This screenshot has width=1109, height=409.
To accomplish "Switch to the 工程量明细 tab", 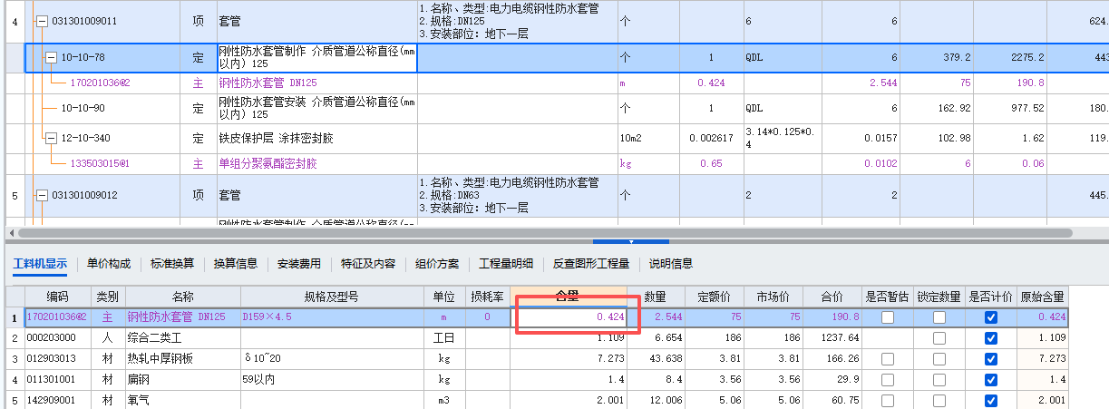I will pos(506,264).
